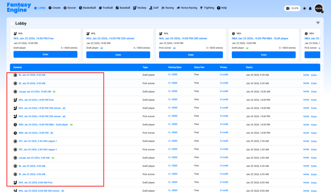Image resolution: width=331 pixels, height=192 pixels.
Task: Open the Horse Racing menu
Action: [187, 8]
